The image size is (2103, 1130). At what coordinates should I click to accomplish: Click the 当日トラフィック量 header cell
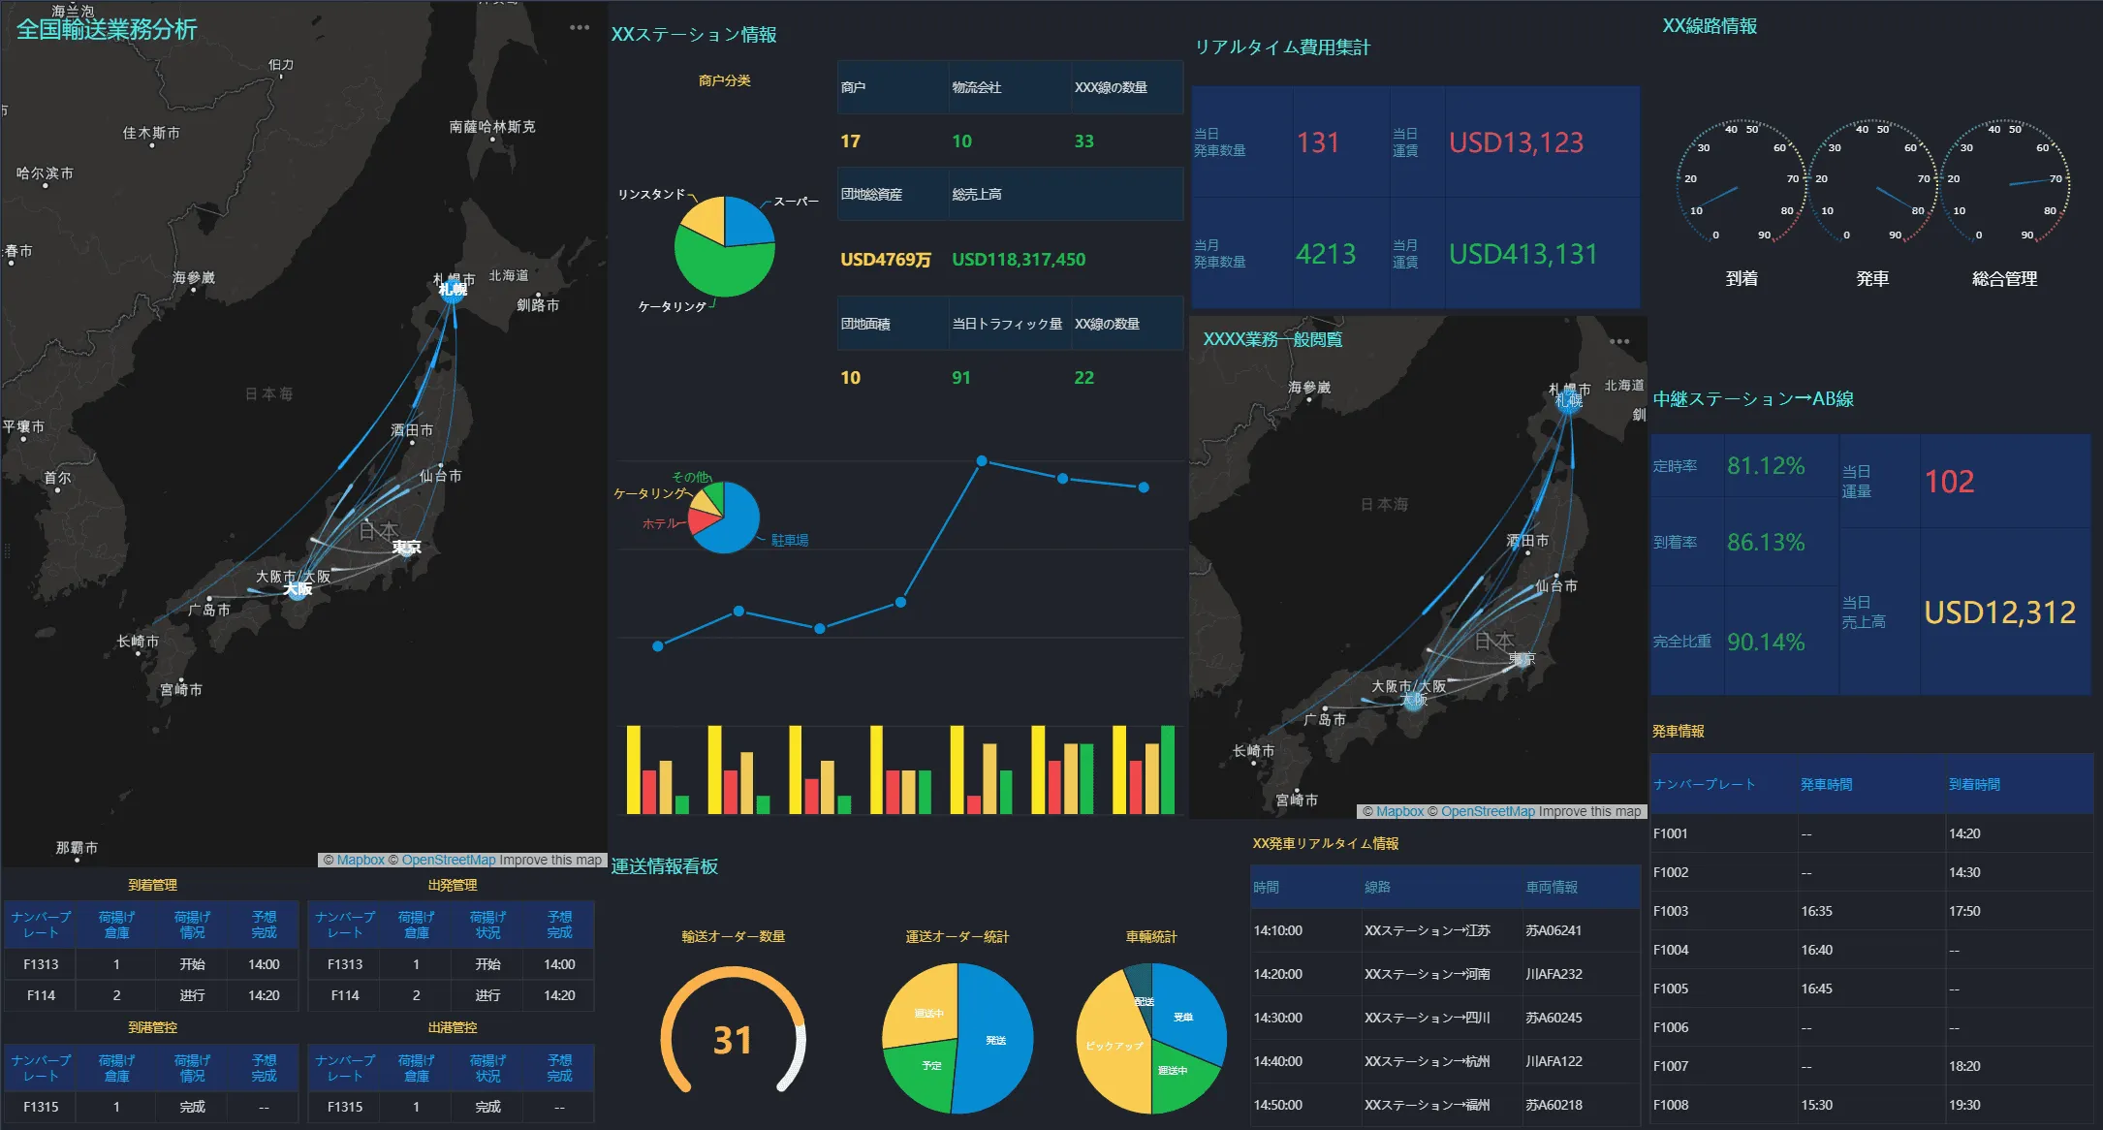pos(1008,324)
